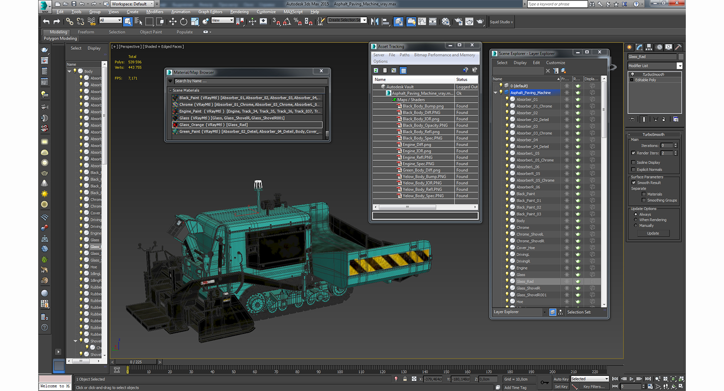The image size is (724, 391).
Task: Open the Hierarchy command panel tab
Action: [649, 47]
